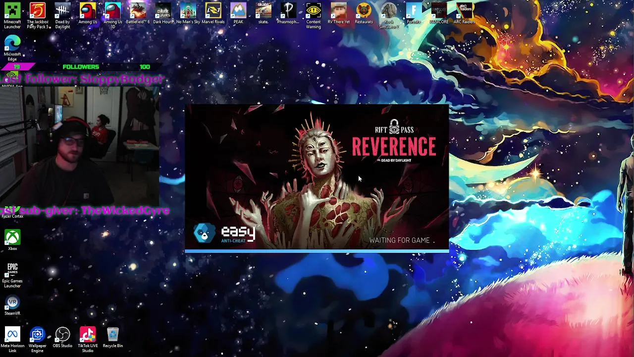This screenshot has width=634, height=357.
Task: Select the Wallpaper Engine desktop icon
Action: (x=38, y=340)
